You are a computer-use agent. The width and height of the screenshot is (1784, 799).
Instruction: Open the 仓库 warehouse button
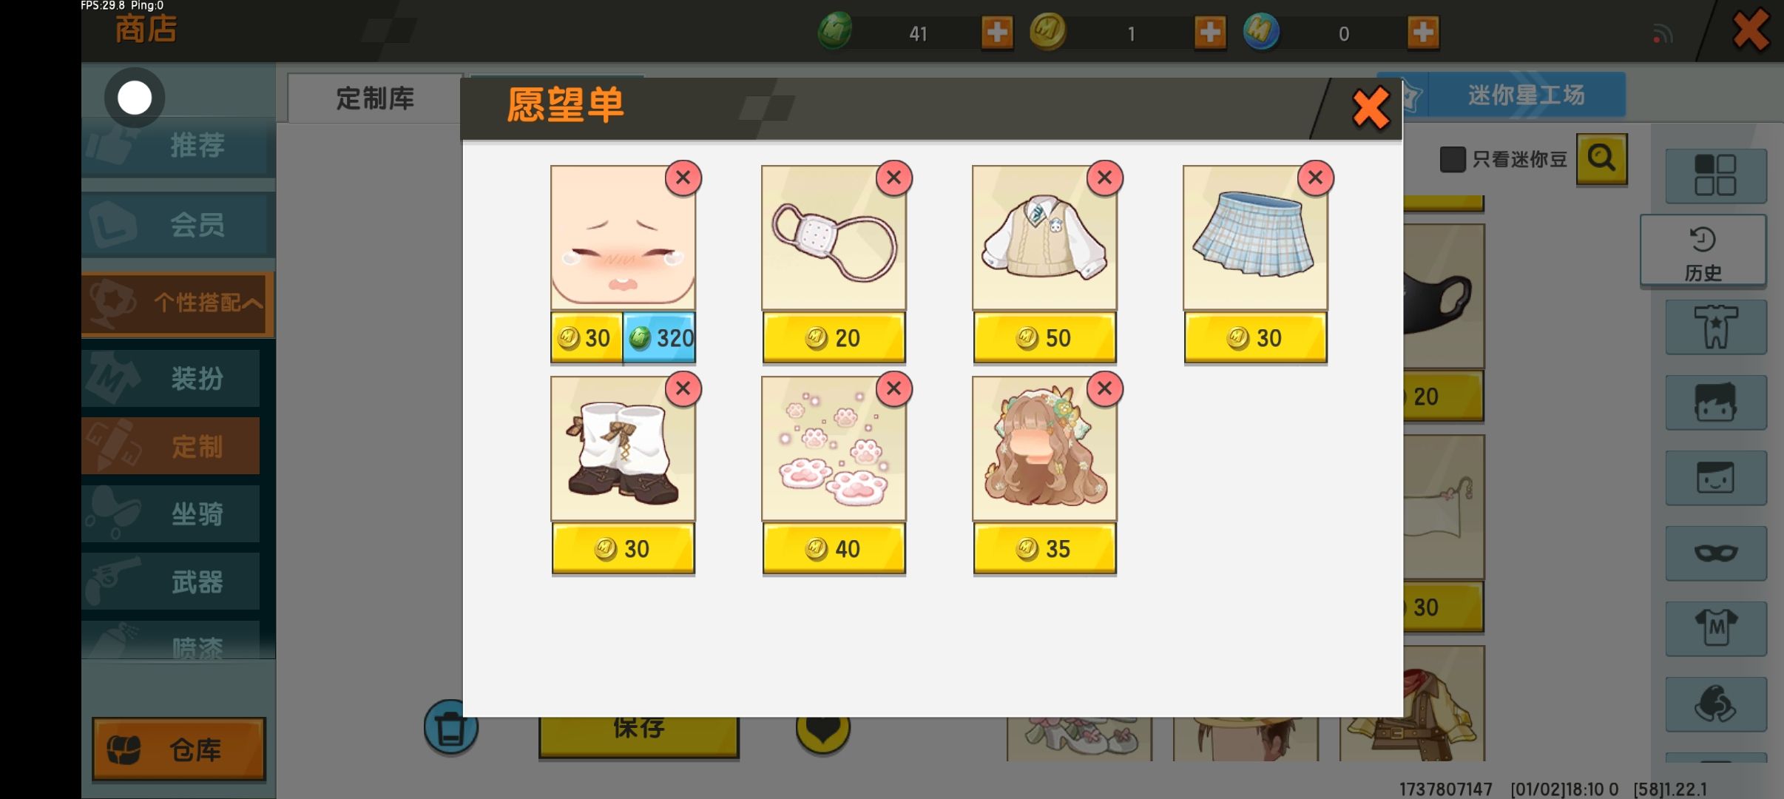[x=179, y=749]
